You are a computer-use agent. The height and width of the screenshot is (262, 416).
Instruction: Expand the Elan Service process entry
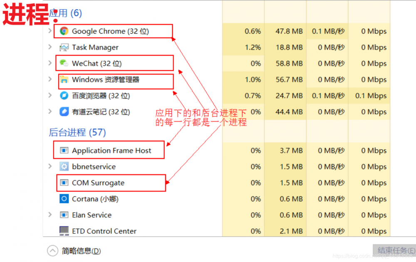49,215
